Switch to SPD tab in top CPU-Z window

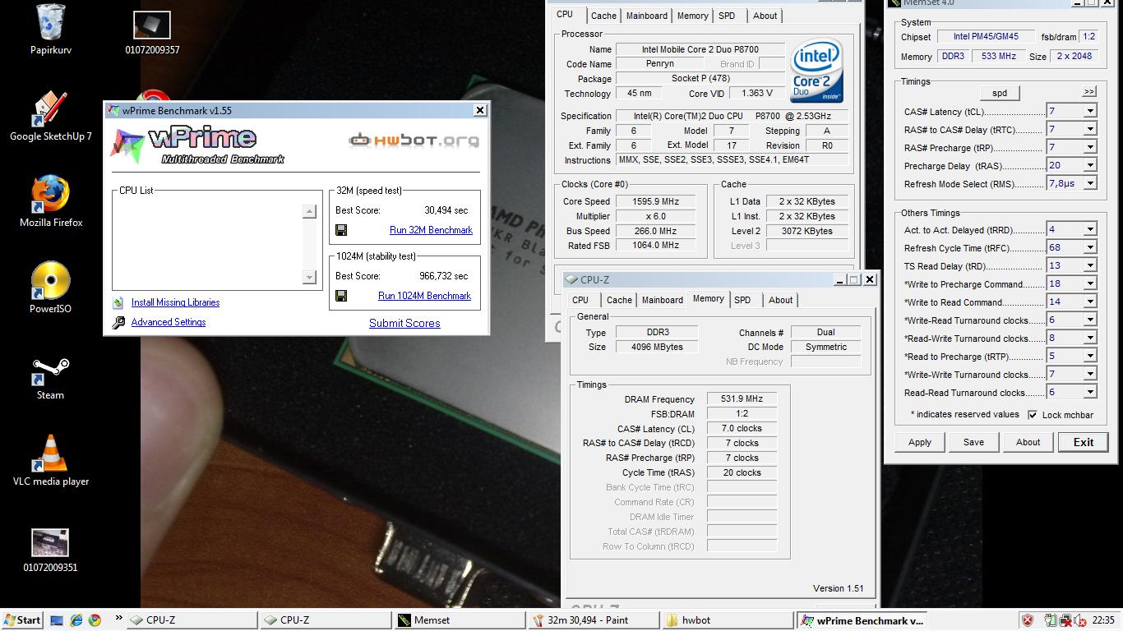click(727, 16)
